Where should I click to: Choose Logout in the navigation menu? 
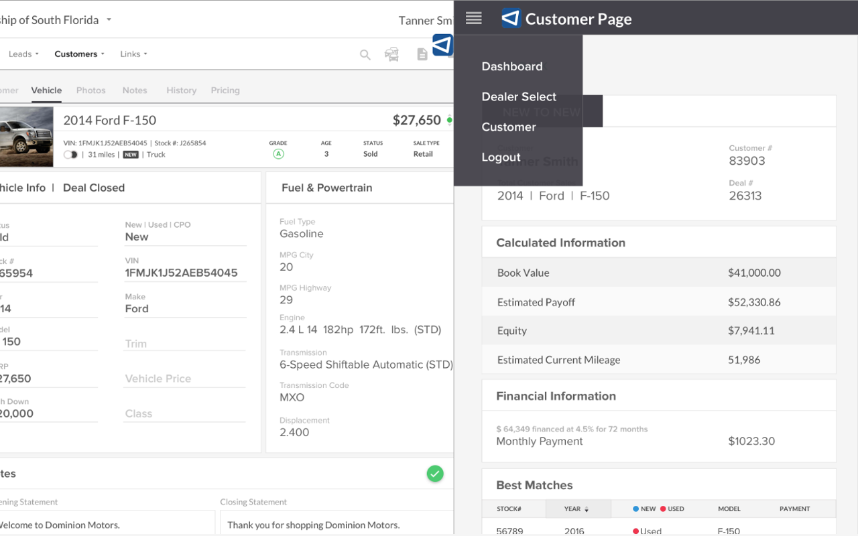point(501,157)
